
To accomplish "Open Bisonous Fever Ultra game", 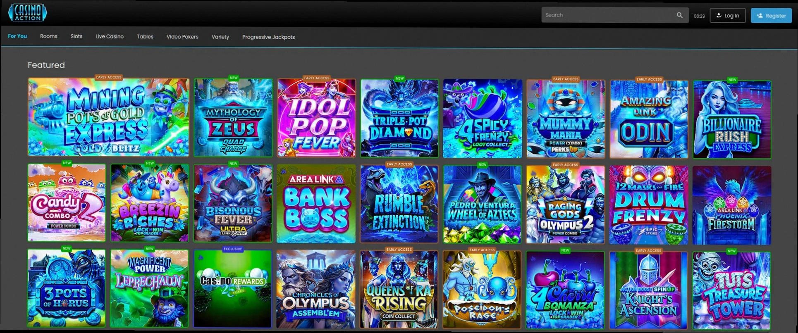I will (x=233, y=203).
